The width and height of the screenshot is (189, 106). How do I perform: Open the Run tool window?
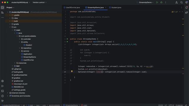tap(2, 86)
